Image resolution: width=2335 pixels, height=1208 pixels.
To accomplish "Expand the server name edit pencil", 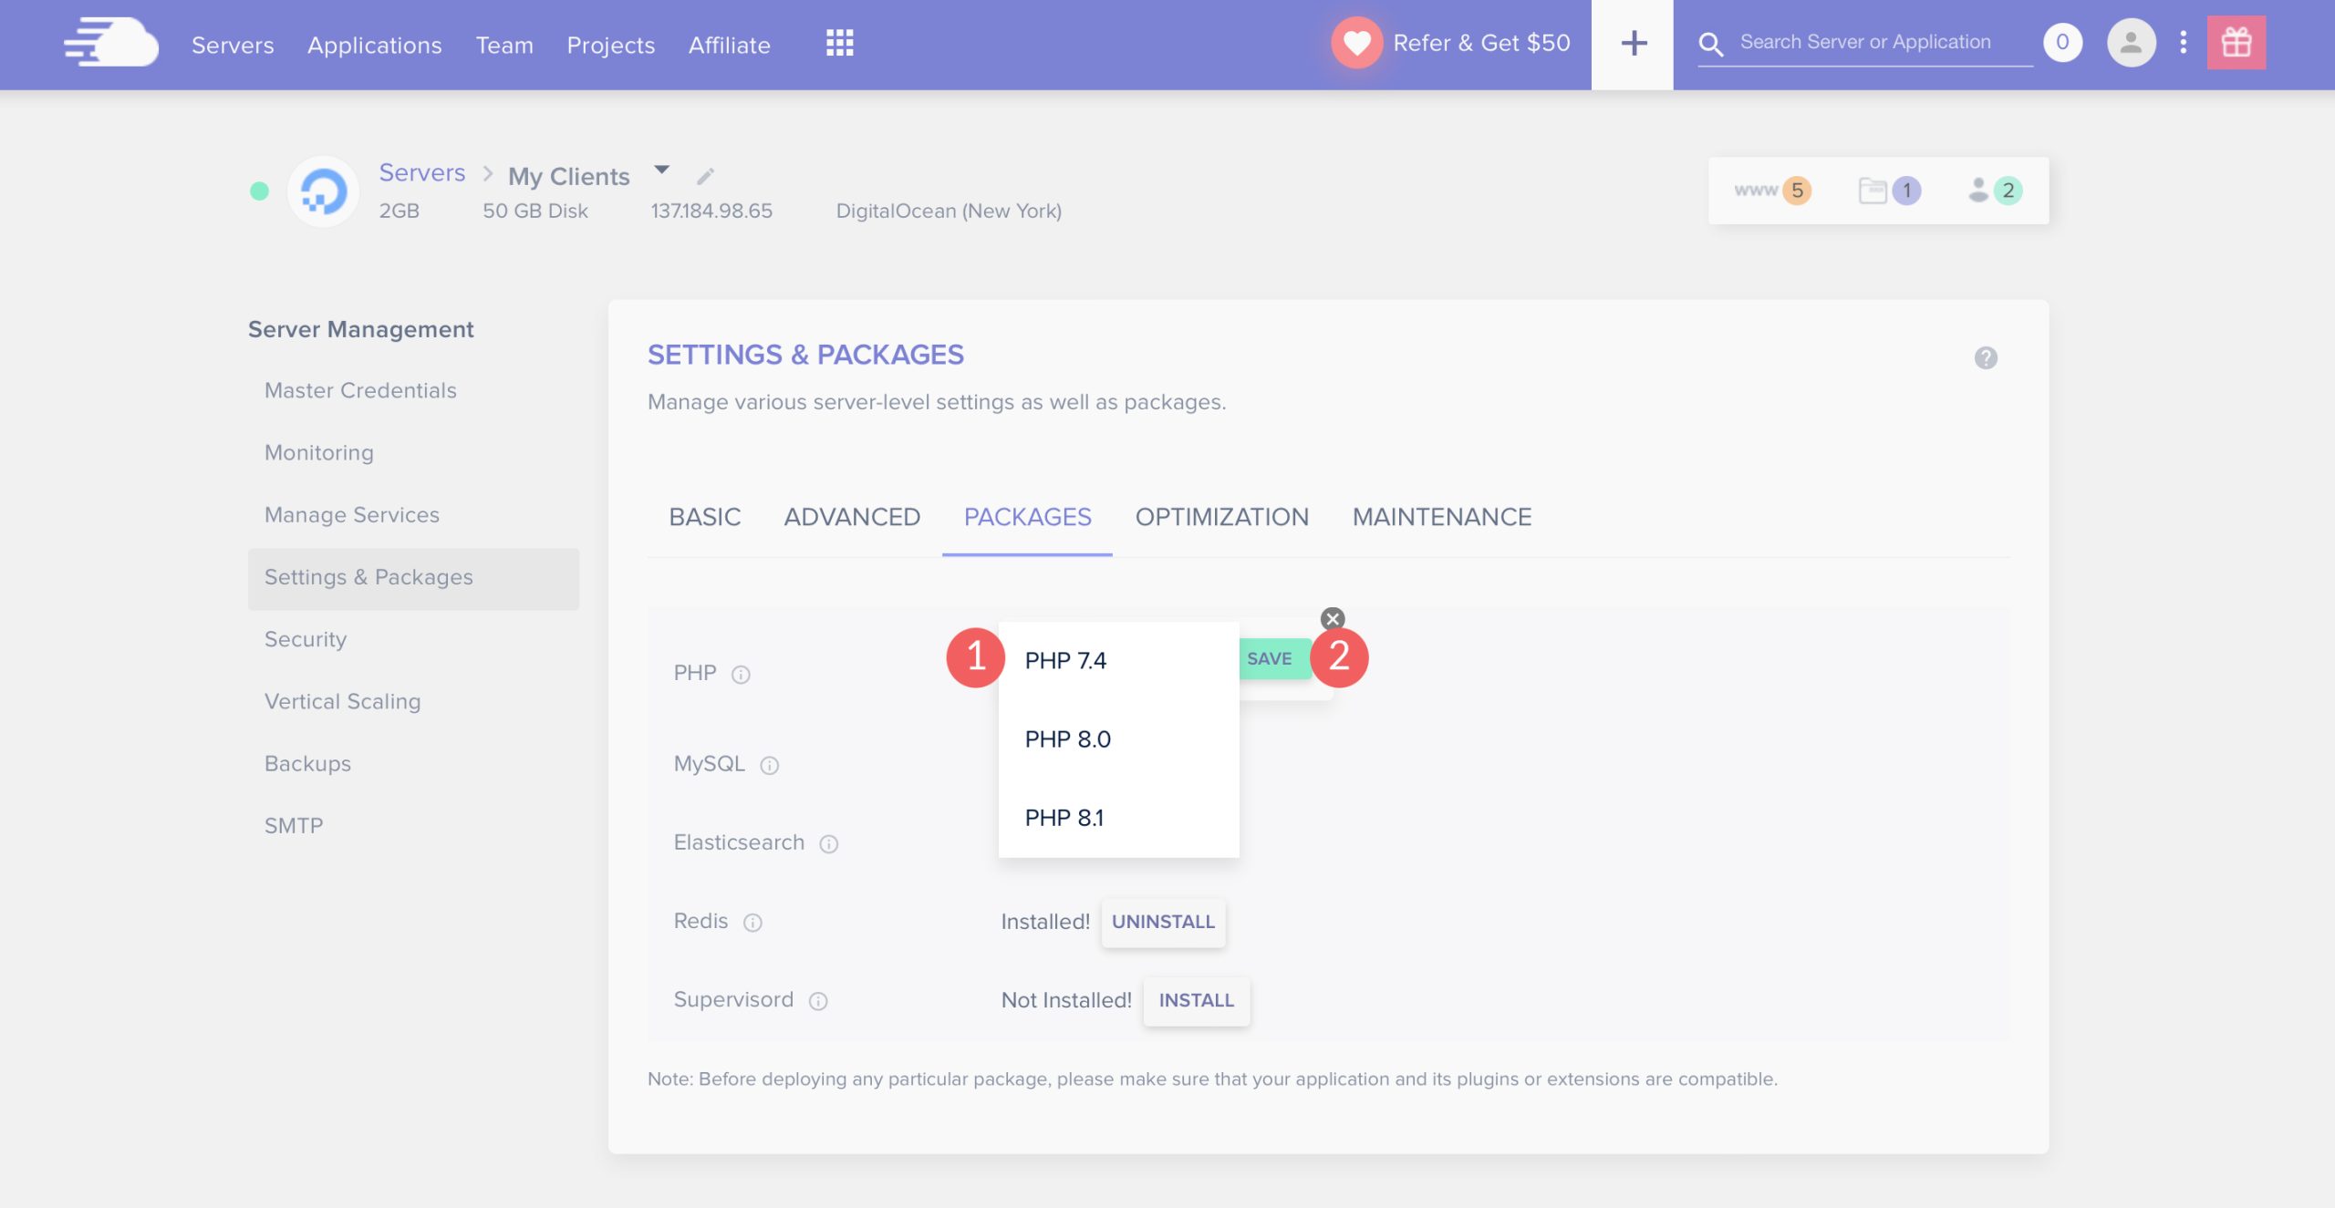I will point(704,174).
